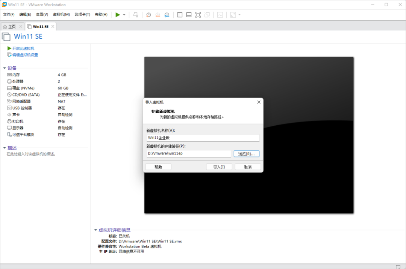The width and height of the screenshot is (406, 269).
Task: Collapse the 描述 section
Action: [5, 148]
